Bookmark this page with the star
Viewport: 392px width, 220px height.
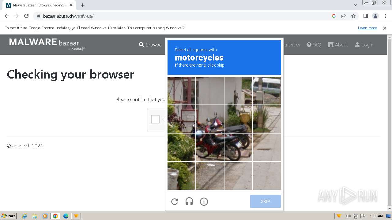(353, 16)
